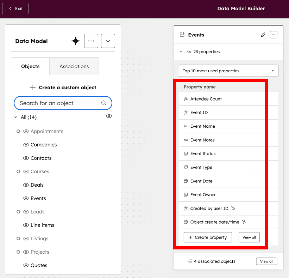289x278 pixels.
Task: Click the circle marker beside Projects
Action: click(18, 252)
